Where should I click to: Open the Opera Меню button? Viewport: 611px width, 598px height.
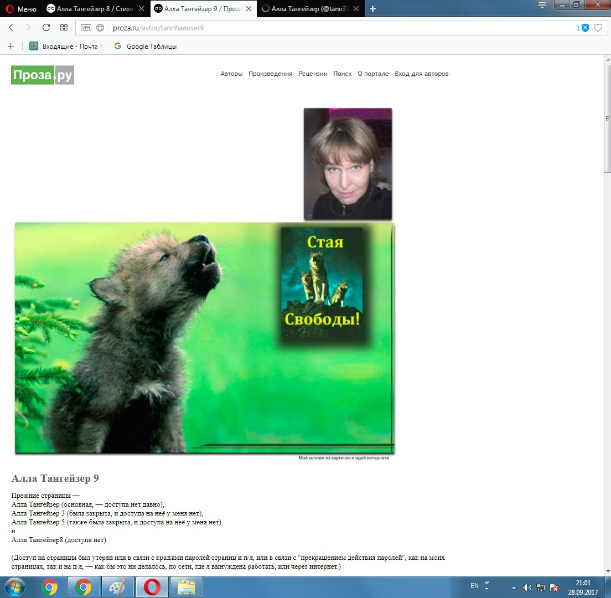point(20,9)
